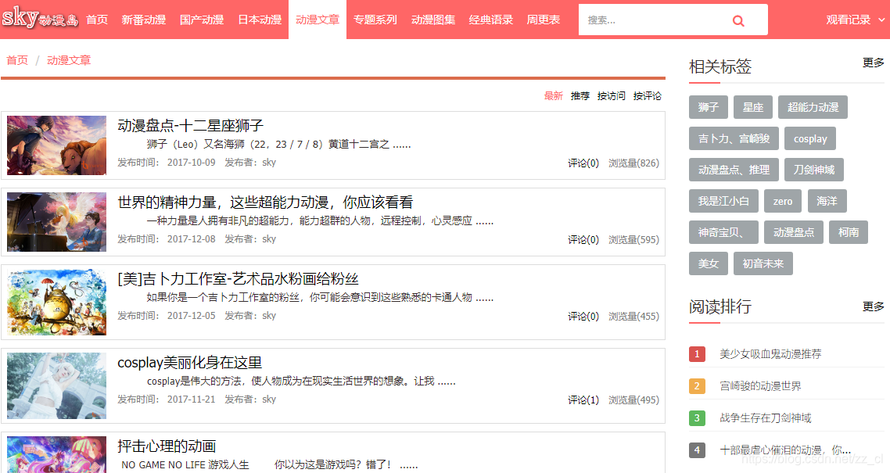Click the red rank 1 badge

pos(697,354)
